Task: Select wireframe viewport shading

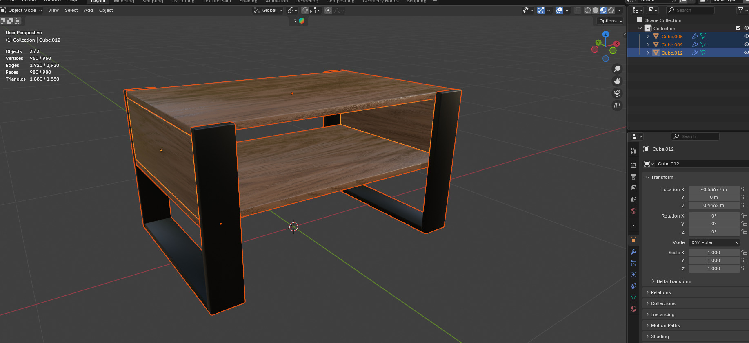Action: [x=588, y=10]
